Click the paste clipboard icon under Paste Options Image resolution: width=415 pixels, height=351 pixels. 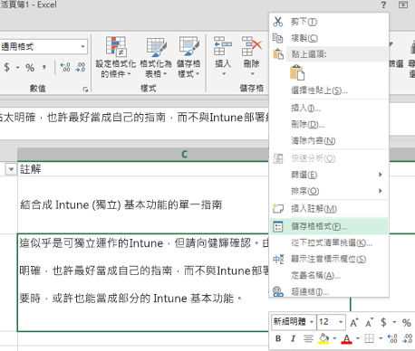click(x=297, y=72)
